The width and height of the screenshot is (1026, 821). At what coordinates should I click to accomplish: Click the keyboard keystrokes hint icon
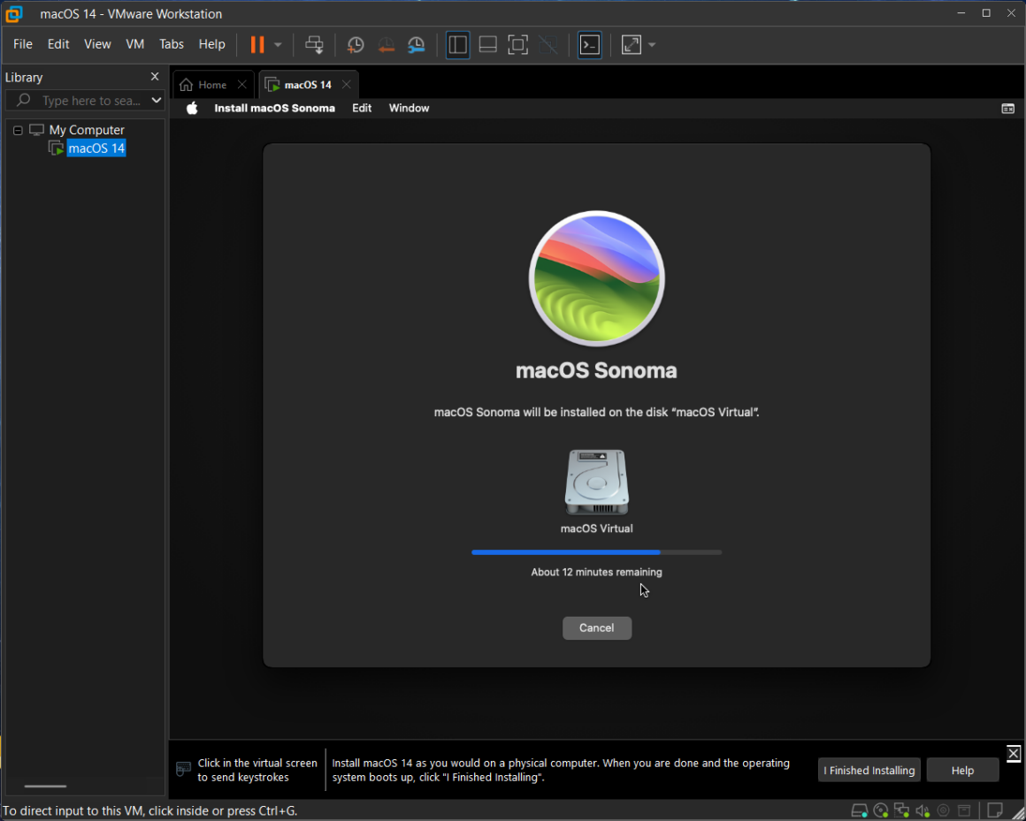184,769
